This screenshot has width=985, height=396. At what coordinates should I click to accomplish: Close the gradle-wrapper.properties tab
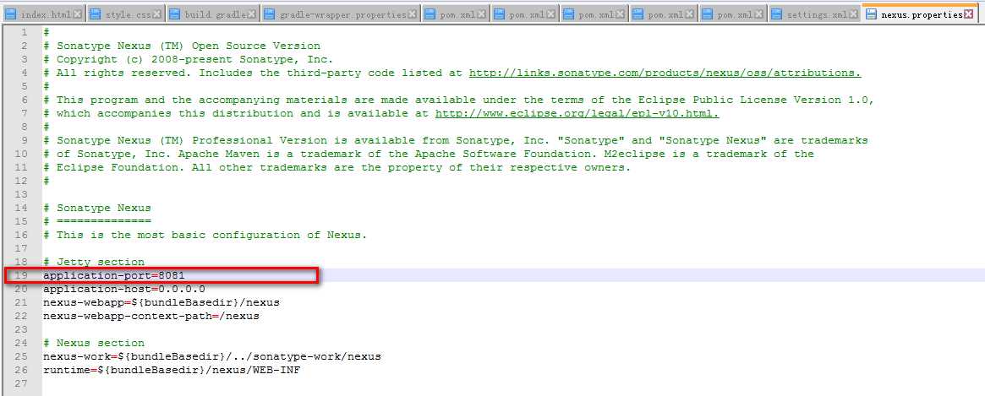[412, 14]
